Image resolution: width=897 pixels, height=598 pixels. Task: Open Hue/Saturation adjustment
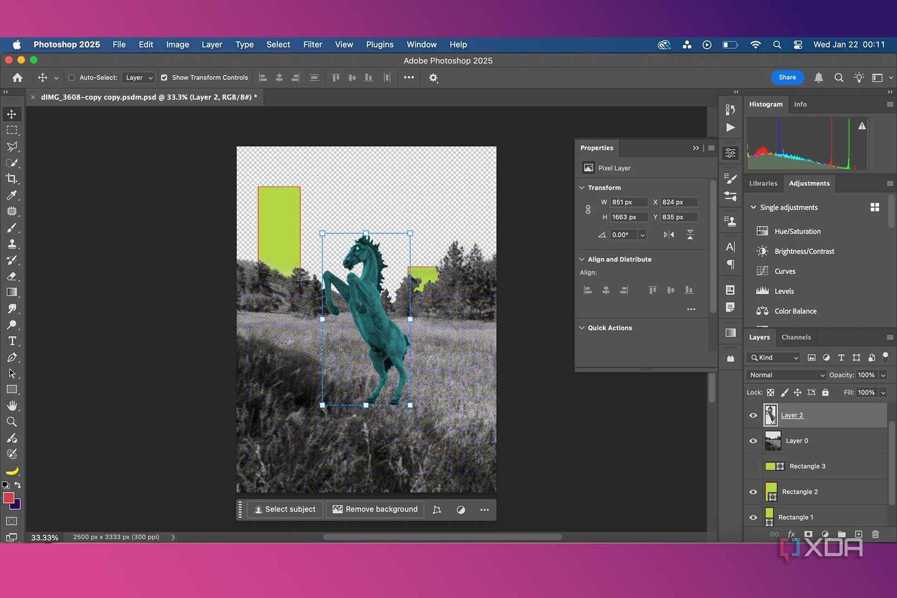797,231
